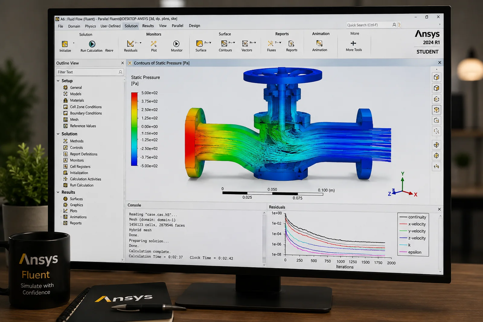Switch to the Domain ribbon tab
Screen dimensions: 483x322
pyautogui.click(x=74, y=26)
